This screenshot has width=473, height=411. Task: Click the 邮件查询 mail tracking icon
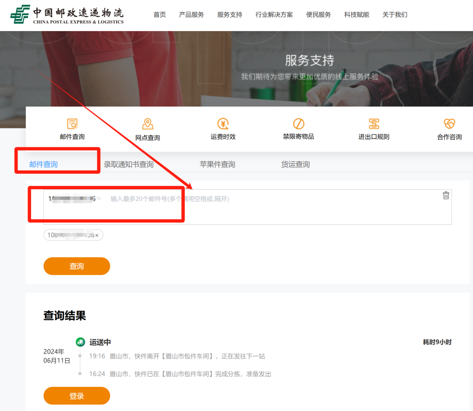coord(72,124)
